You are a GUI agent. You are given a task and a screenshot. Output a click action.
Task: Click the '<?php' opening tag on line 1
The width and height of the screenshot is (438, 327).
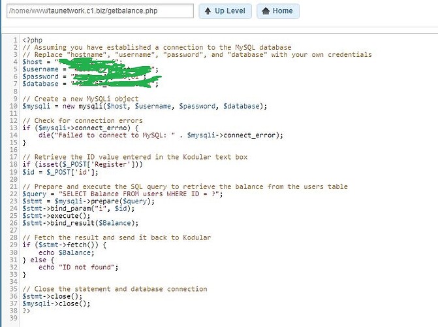pos(33,40)
